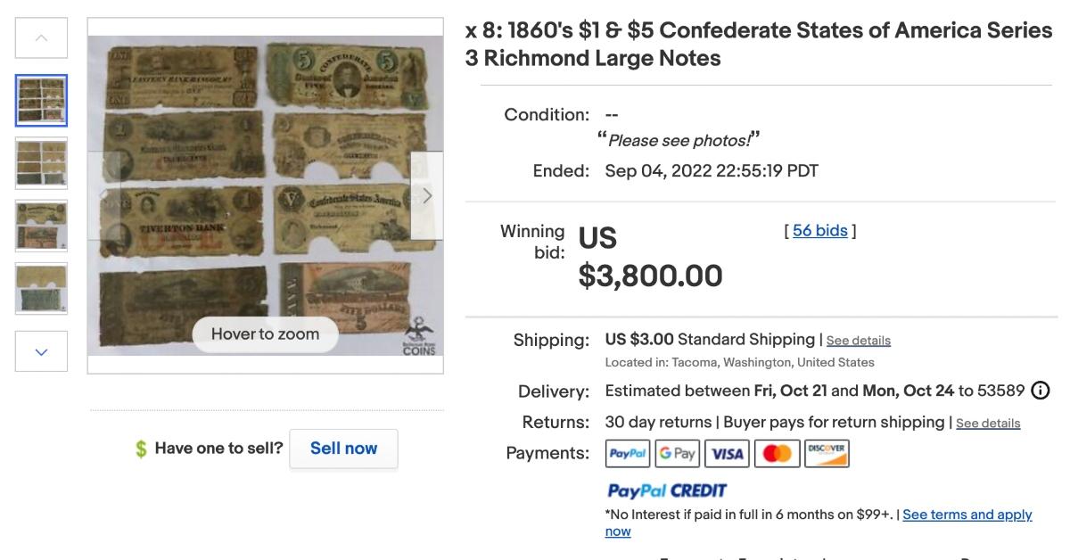Click the Mastercard icon

point(777,454)
